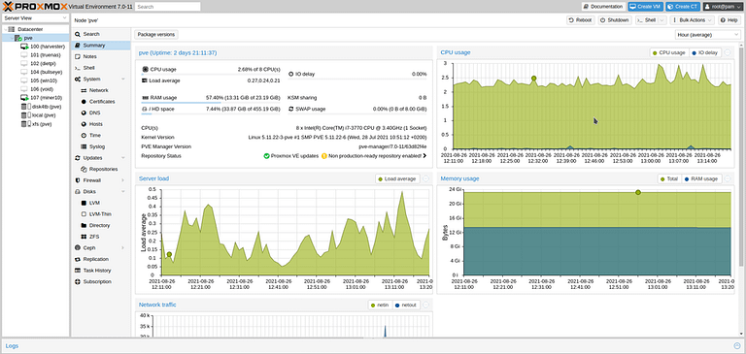Expand the Bulk Actions dropdown
746x354 pixels.
click(693, 20)
